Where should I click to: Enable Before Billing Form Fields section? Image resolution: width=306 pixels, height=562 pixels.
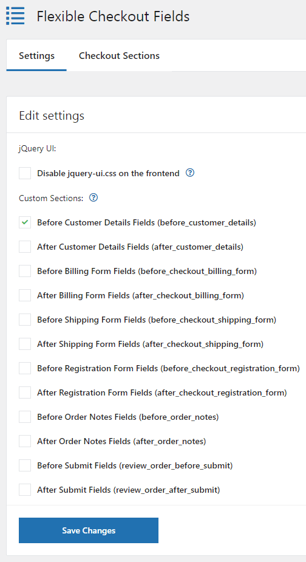(x=25, y=272)
